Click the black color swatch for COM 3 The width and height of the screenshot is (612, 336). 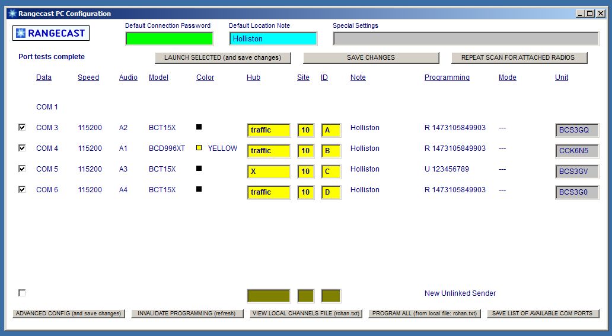199,127
